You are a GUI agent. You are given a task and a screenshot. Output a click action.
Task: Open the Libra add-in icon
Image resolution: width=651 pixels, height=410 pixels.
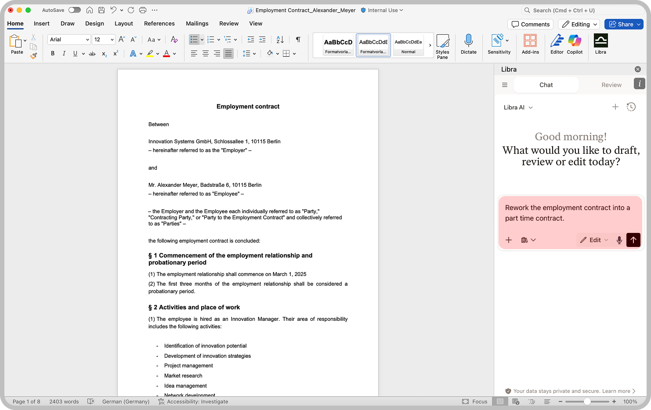tap(600, 43)
